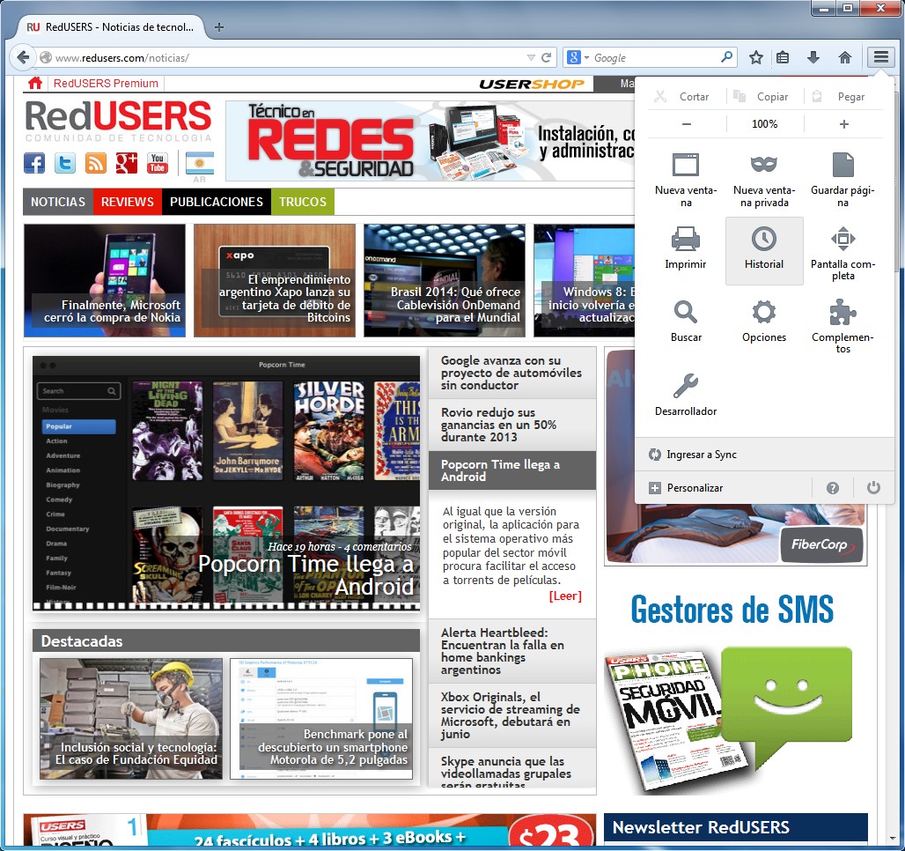Open NOTICIAS navigation tab

pos(58,202)
